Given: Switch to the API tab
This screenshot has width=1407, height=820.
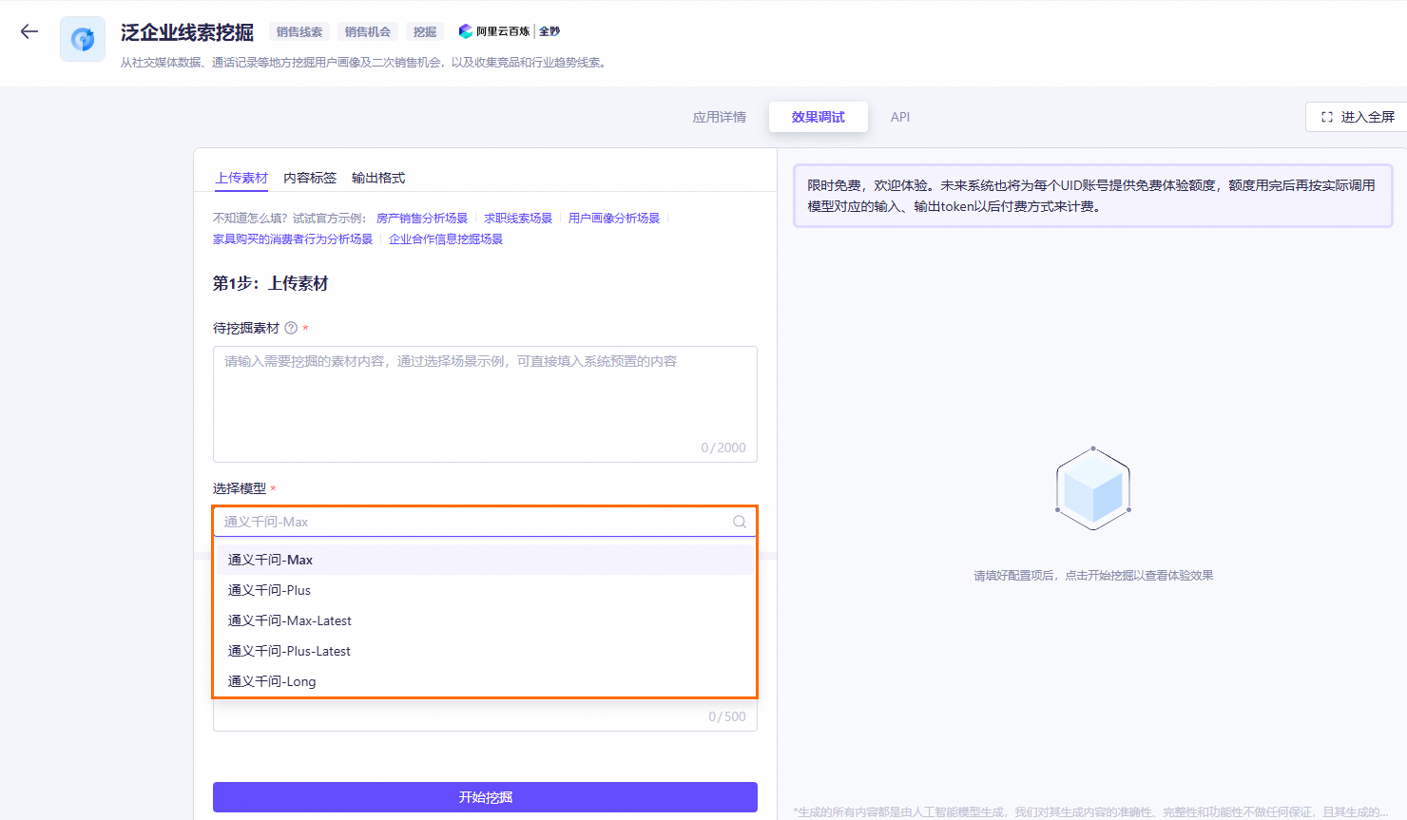Looking at the screenshot, I should pyautogui.click(x=900, y=117).
